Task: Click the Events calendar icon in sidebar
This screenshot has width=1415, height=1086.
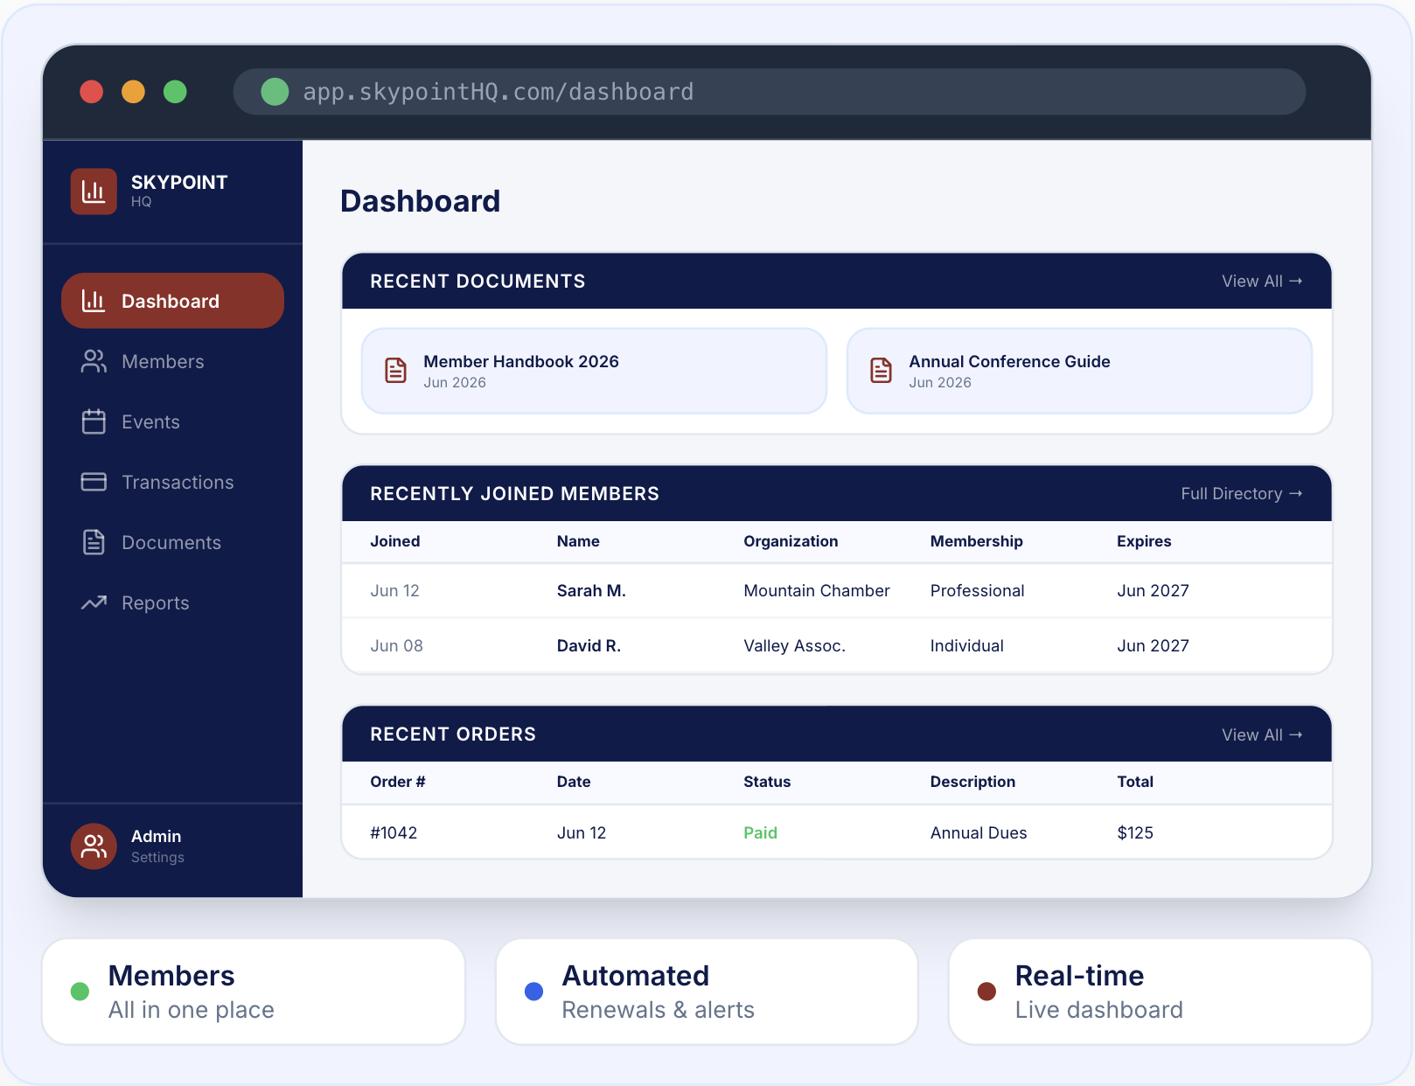Action: tap(94, 421)
